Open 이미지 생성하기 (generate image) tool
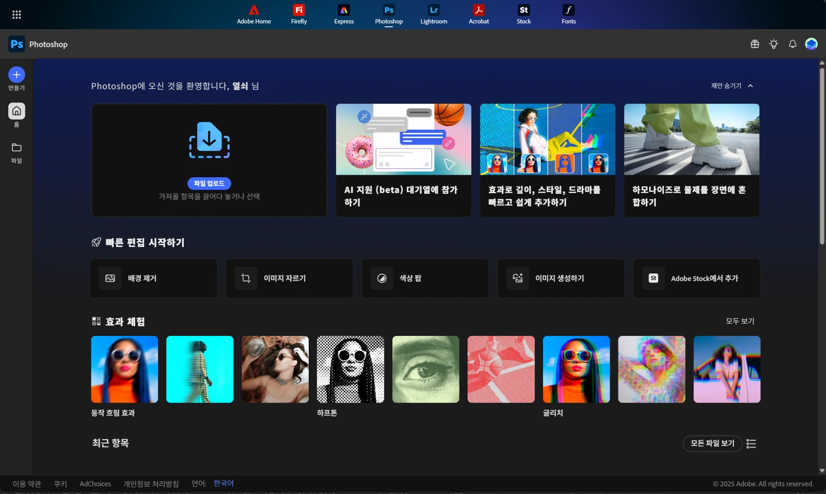826x494 pixels. pos(561,278)
